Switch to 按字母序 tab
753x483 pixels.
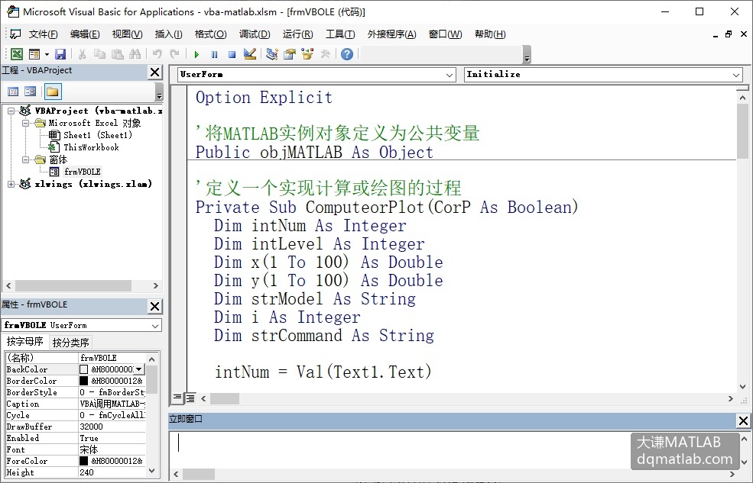[25, 342]
